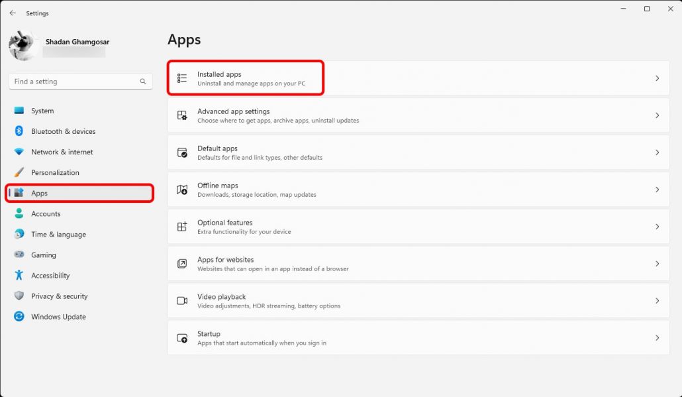Expand Optional features using right chevron
Image resolution: width=682 pixels, height=397 pixels.
coord(657,227)
